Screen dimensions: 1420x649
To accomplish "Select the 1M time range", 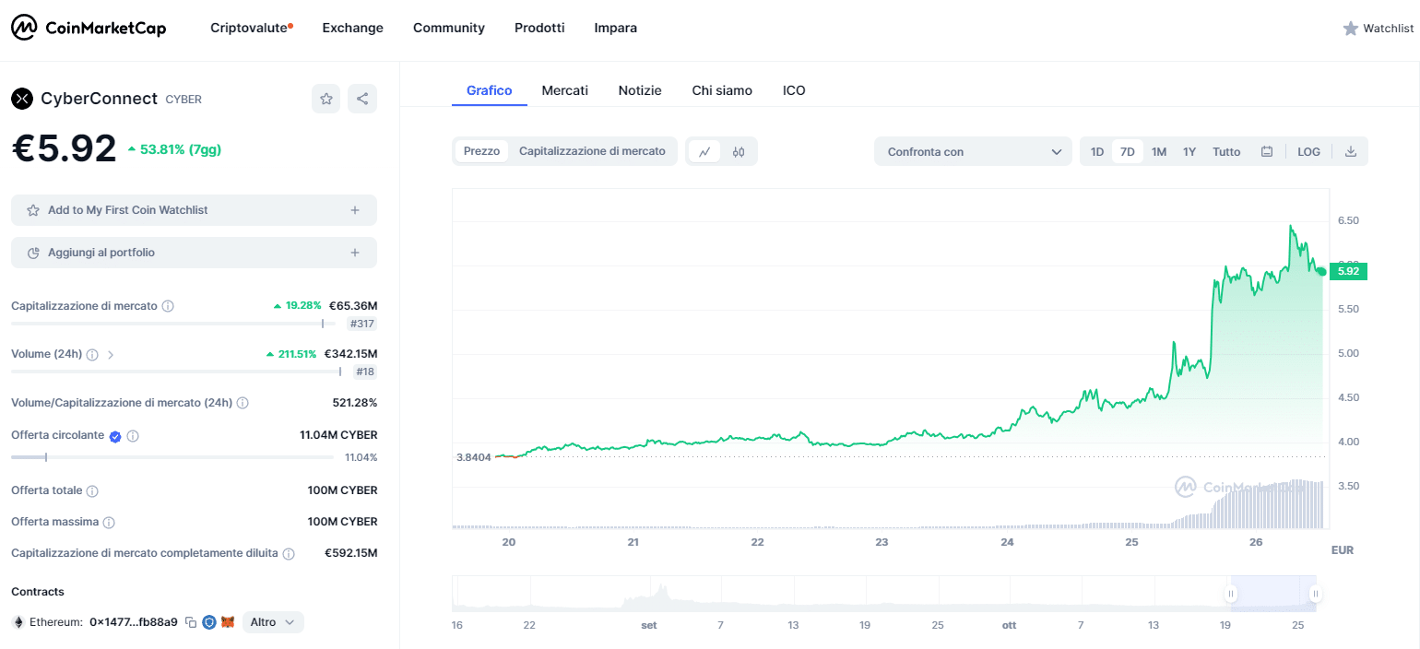I will click(1159, 152).
